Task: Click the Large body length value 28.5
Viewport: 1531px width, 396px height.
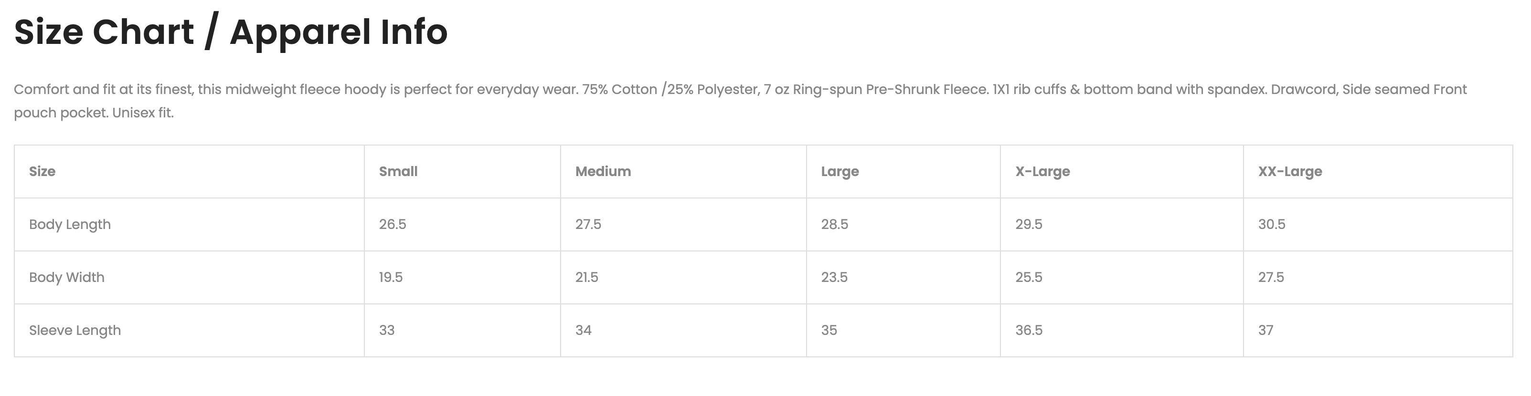Action: (834, 224)
